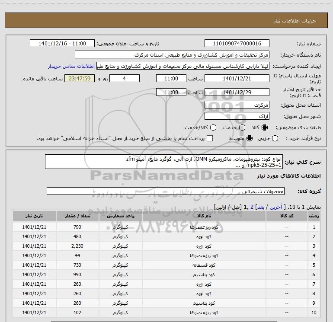Viewport: 333px width, 322px height.
Task: Click the buyer organization name field
Action: tap(172, 55)
